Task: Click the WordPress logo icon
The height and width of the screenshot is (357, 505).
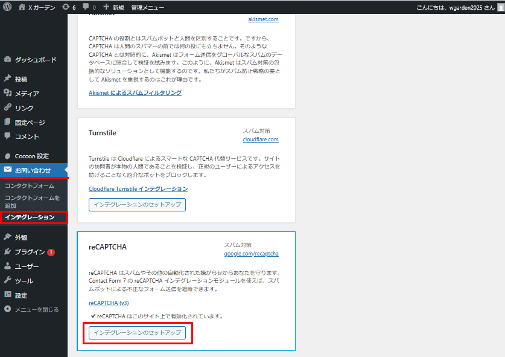Action: pyautogui.click(x=7, y=7)
